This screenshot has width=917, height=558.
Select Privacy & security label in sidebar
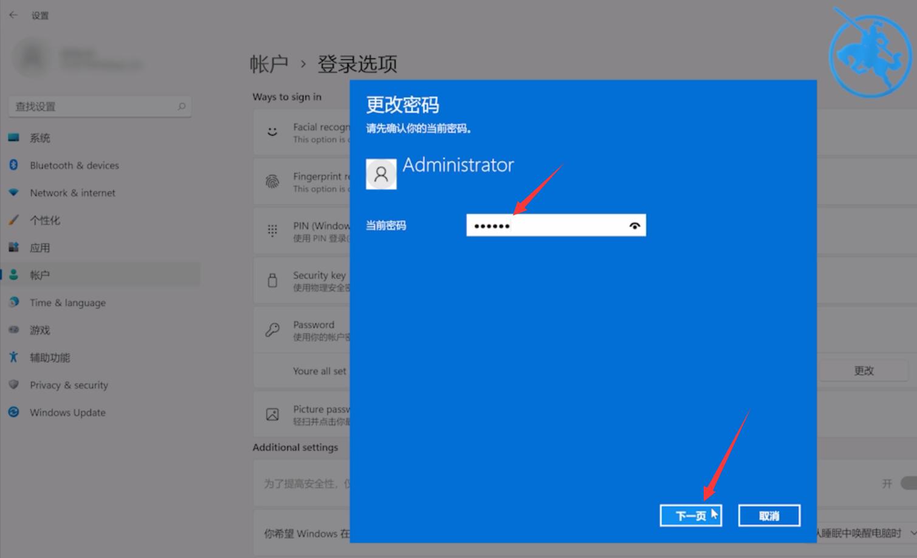click(69, 385)
